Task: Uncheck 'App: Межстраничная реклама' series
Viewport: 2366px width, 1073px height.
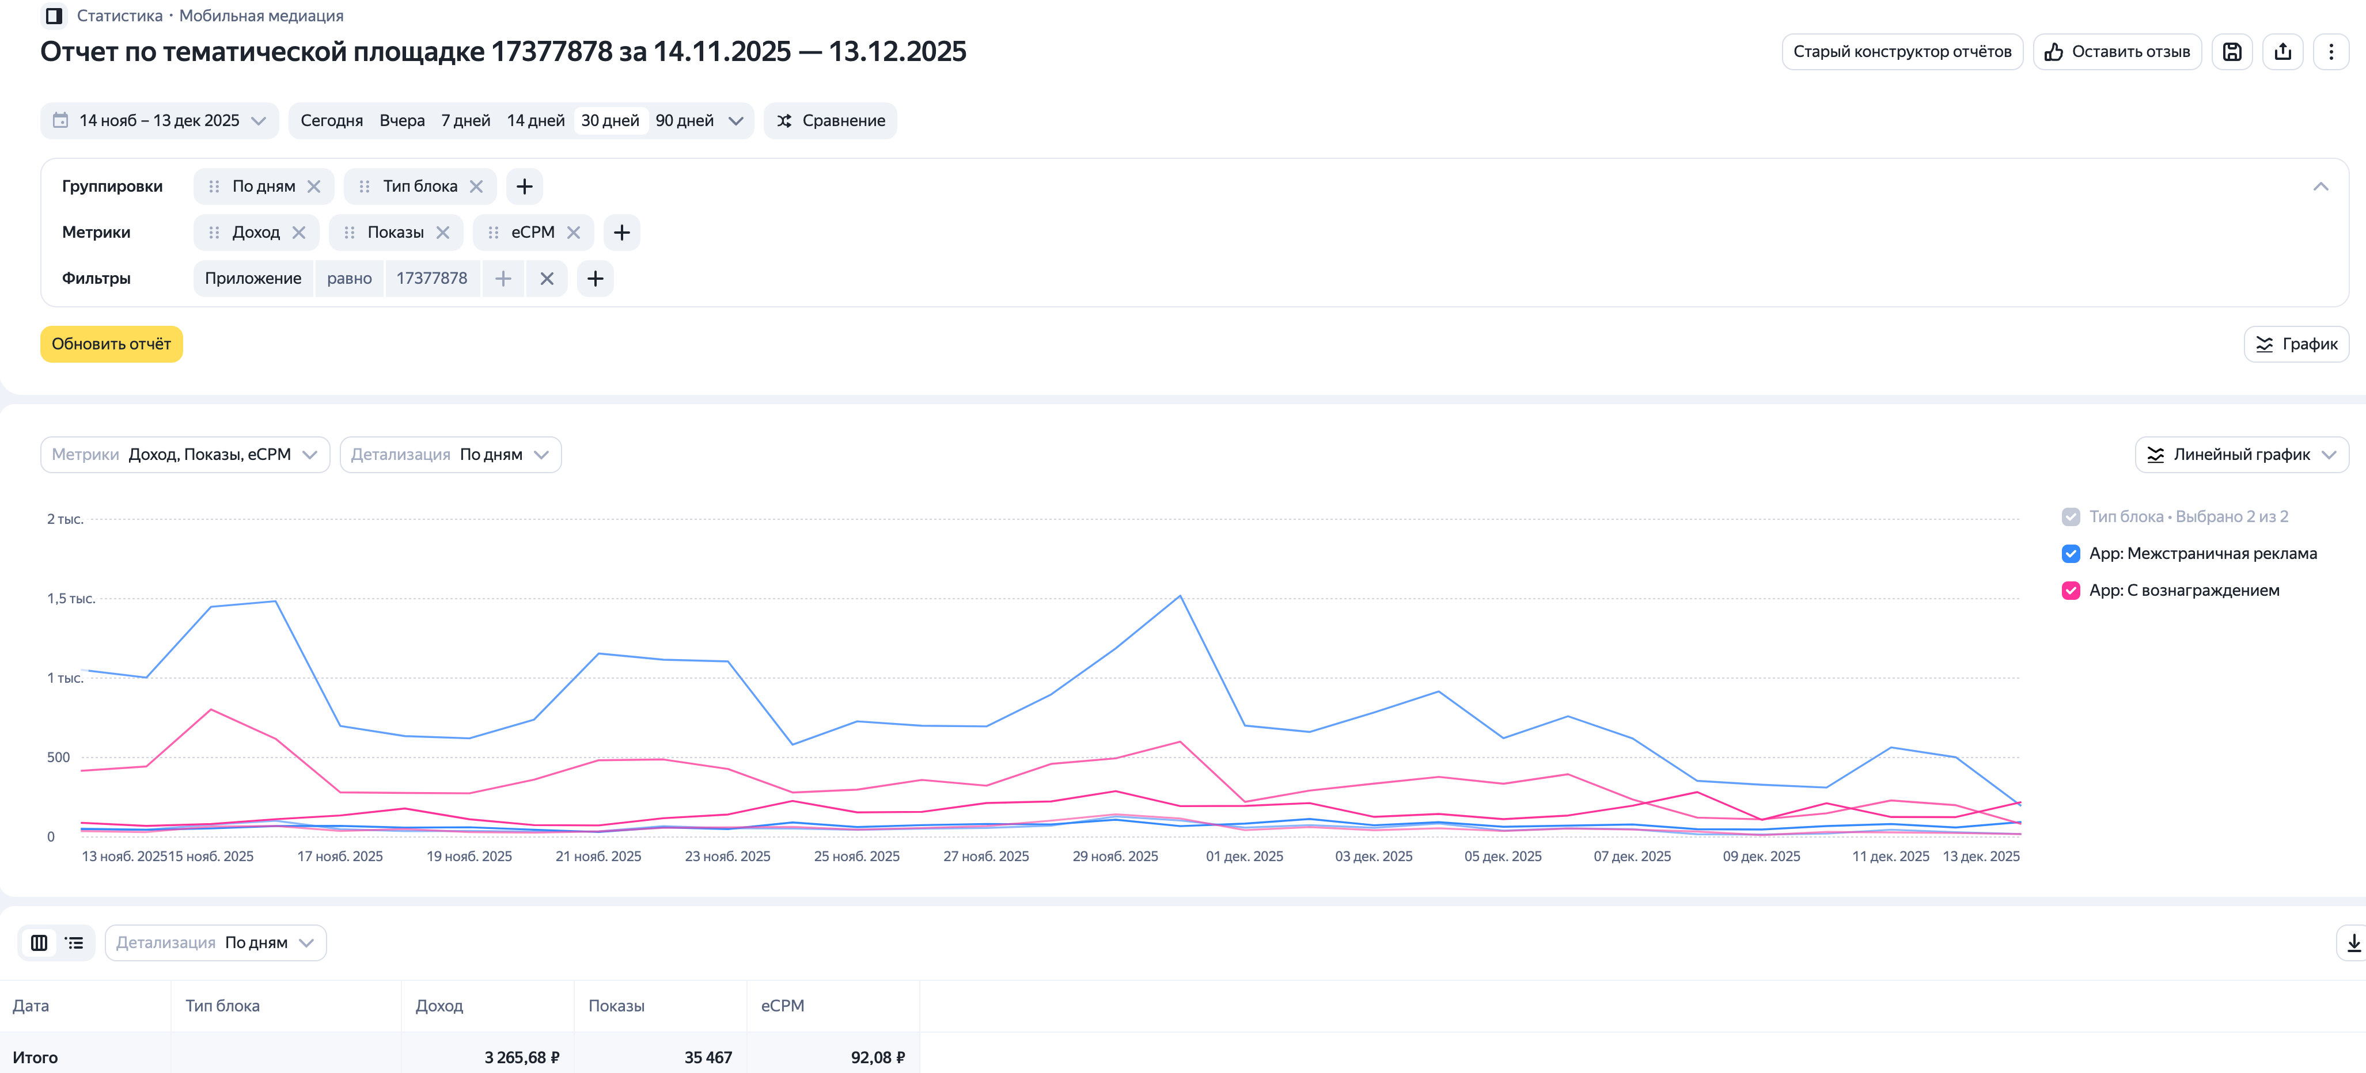Action: click(x=2070, y=553)
